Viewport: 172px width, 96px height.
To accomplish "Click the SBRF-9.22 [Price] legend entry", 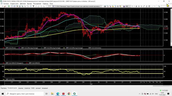I will pyautogui.click(x=9, y=48).
